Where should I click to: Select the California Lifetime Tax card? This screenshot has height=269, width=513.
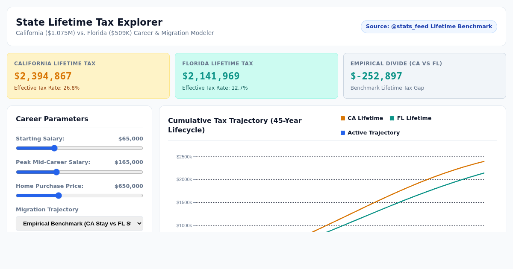point(88,76)
